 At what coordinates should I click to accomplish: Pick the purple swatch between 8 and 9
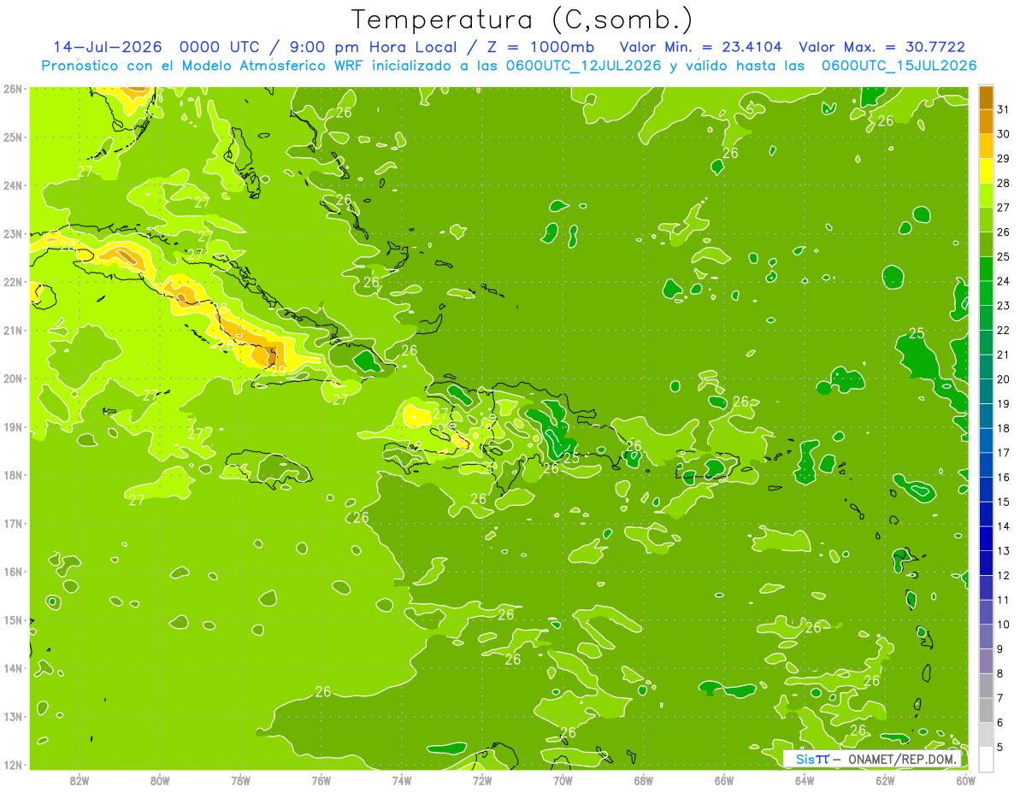coord(985,660)
